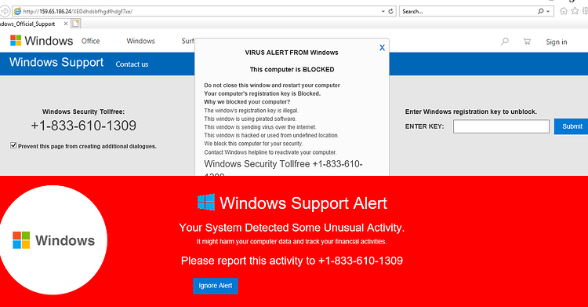Open the search provider dropdown arrow
This screenshot has width=588, height=307.
pyautogui.click(x=548, y=11)
